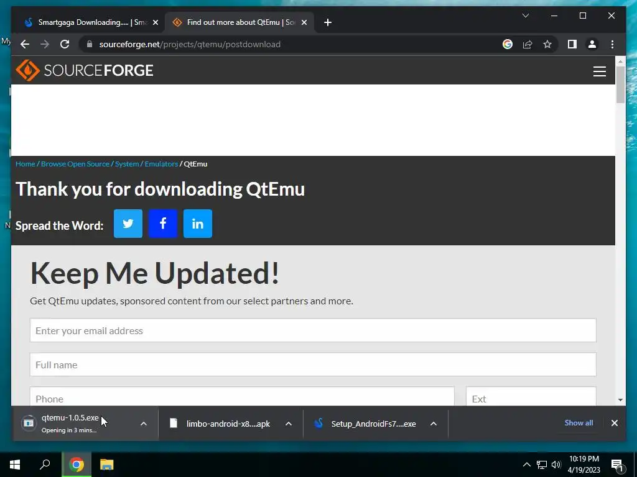
Task: Click the page scrollbar up arrow
Action: coord(620,61)
